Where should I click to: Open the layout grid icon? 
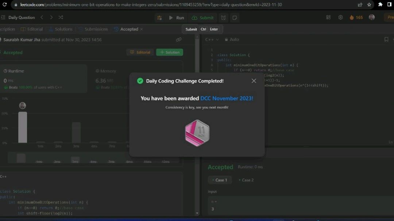point(328,17)
